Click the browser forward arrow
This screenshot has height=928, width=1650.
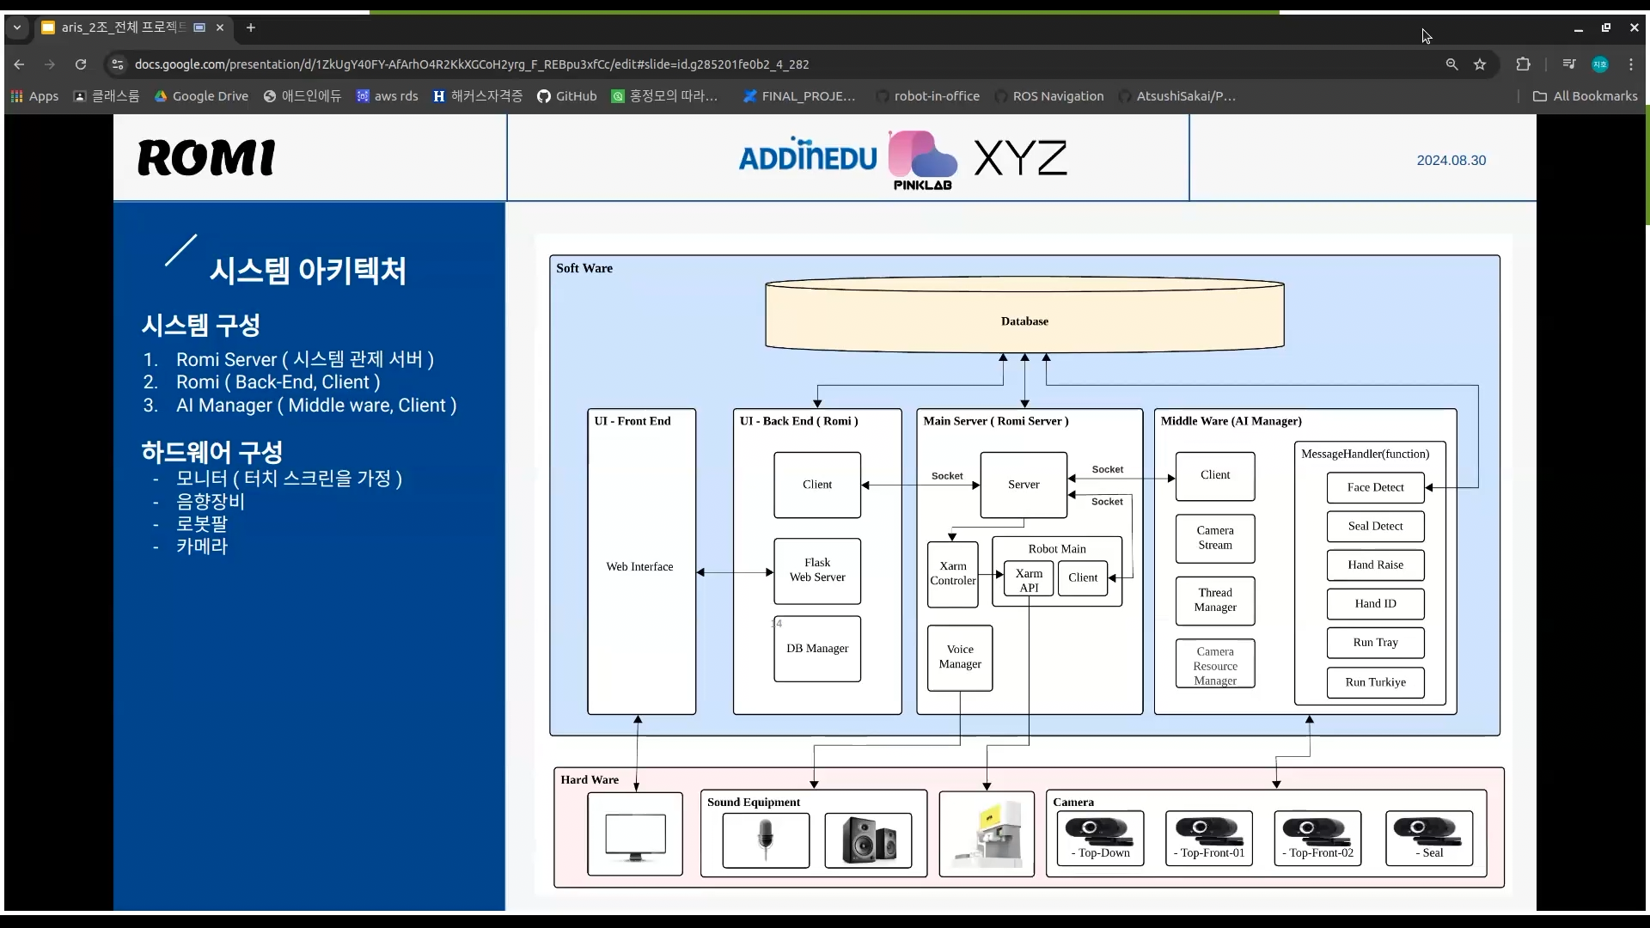50,64
